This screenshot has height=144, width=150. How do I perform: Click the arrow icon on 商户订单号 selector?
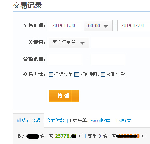pyautogui.click(x=82, y=43)
